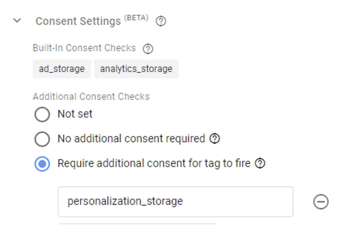Select No additional consent required radio circle
The height and width of the screenshot is (237, 345).
[42, 139]
